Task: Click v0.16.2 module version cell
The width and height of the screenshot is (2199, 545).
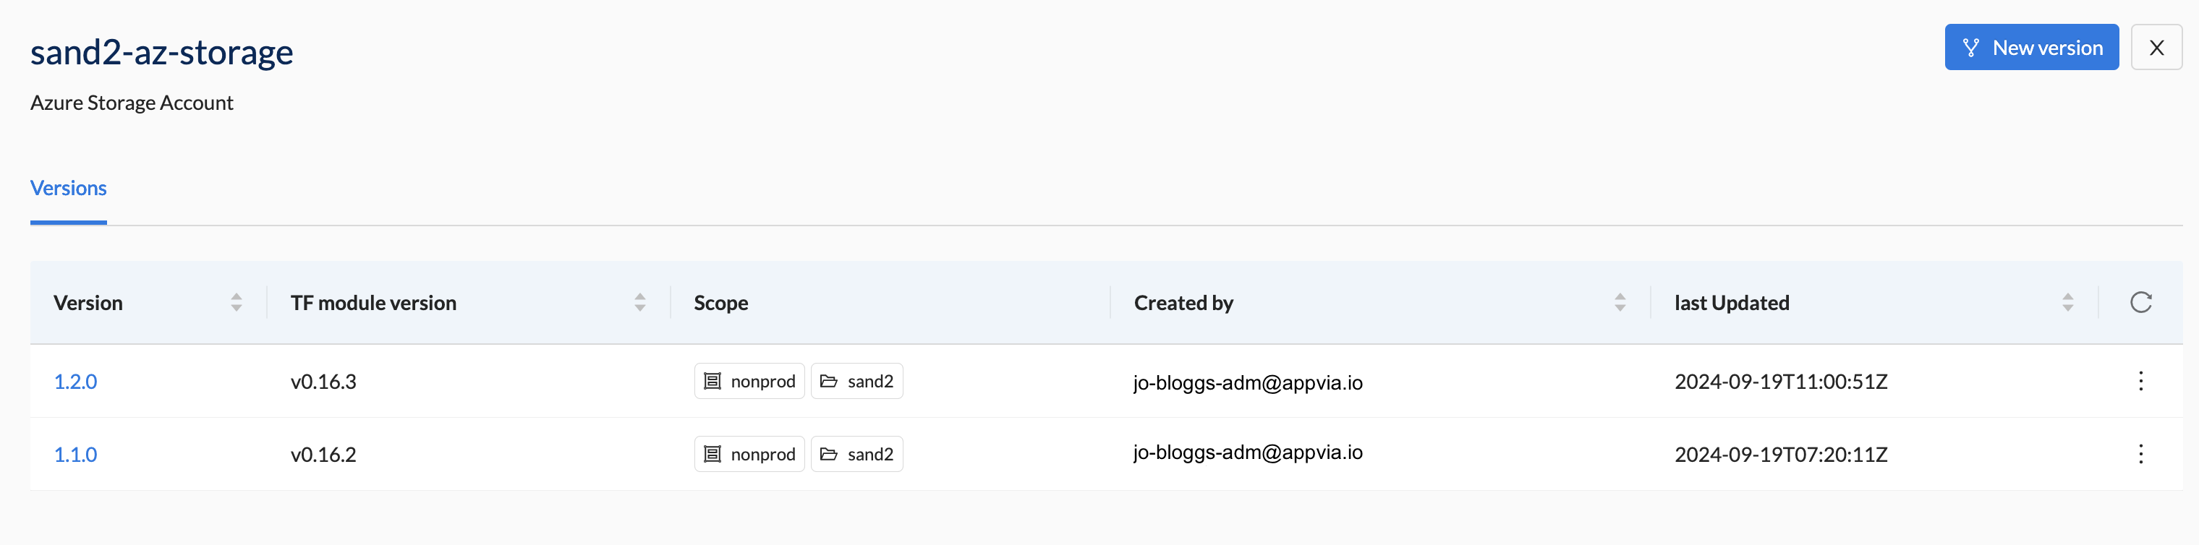Action: [x=323, y=455]
